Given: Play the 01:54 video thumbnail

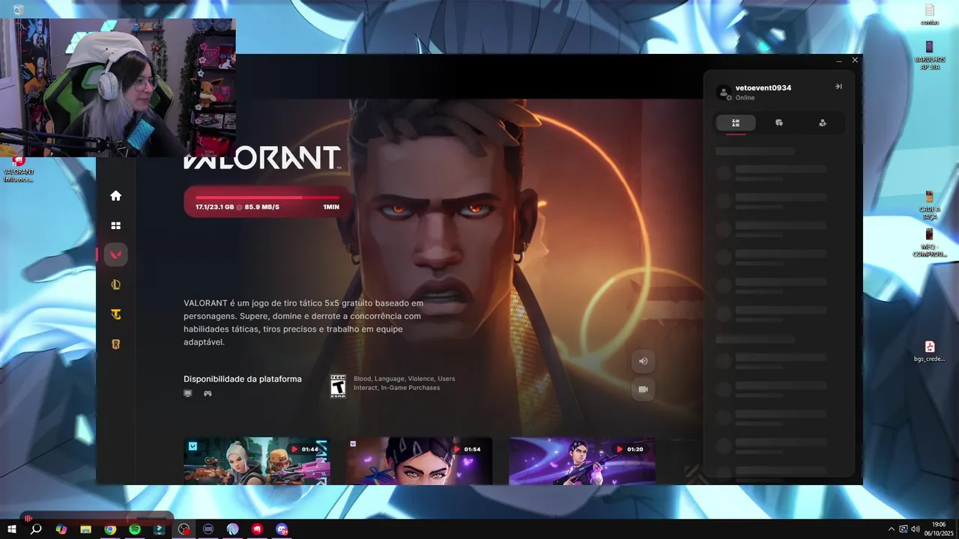Looking at the screenshot, I should pos(420,461).
